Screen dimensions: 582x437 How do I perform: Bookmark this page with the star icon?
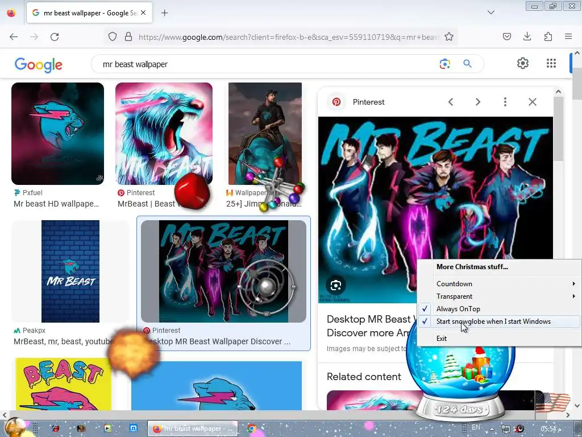pyautogui.click(x=449, y=36)
